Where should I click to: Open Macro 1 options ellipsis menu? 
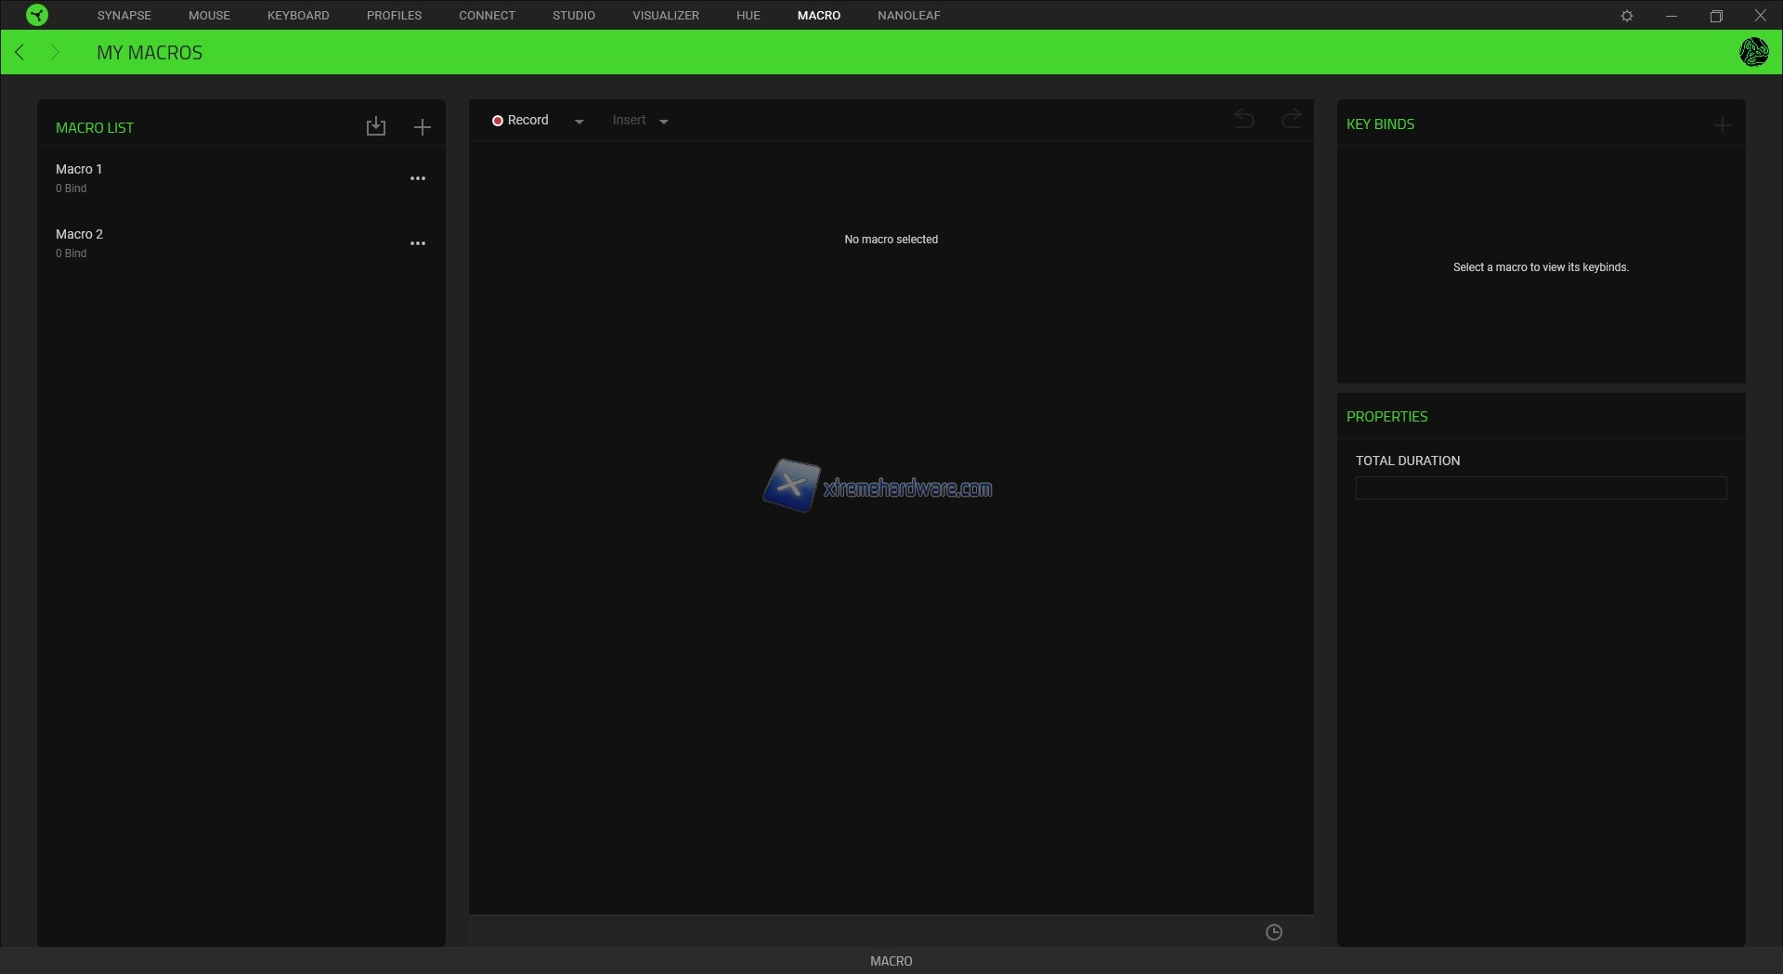point(418,178)
